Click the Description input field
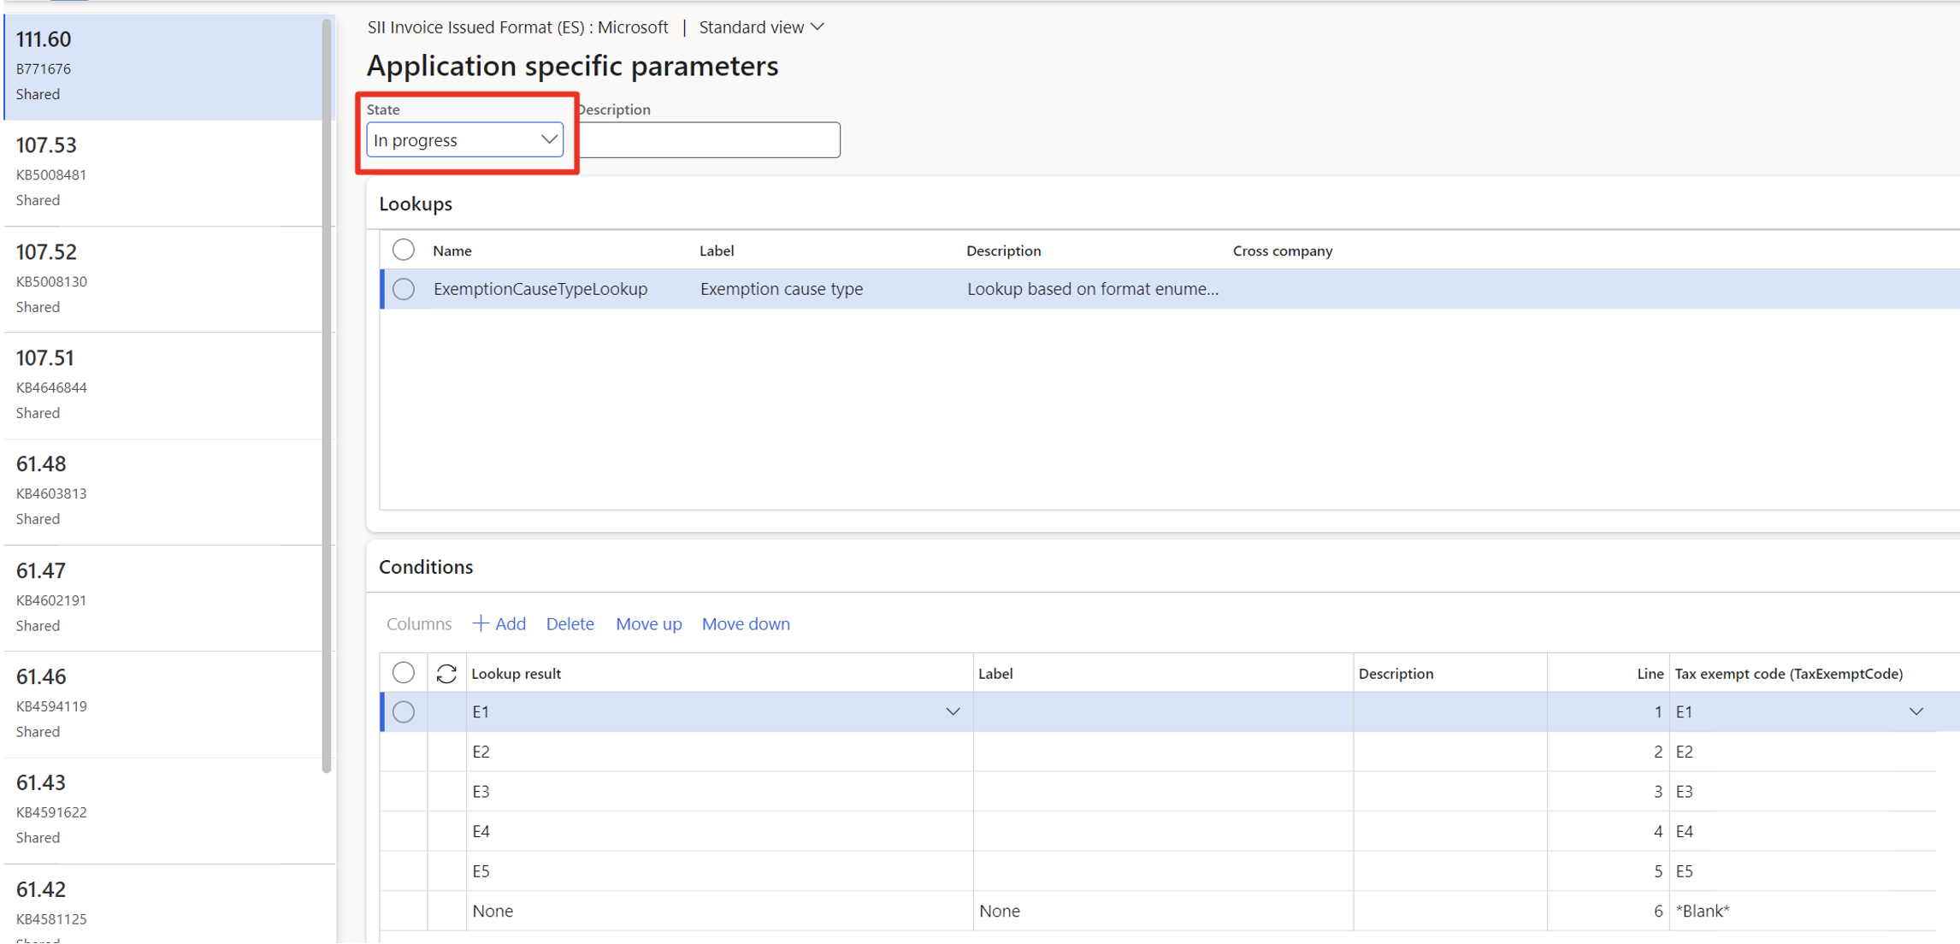 coord(709,139)
